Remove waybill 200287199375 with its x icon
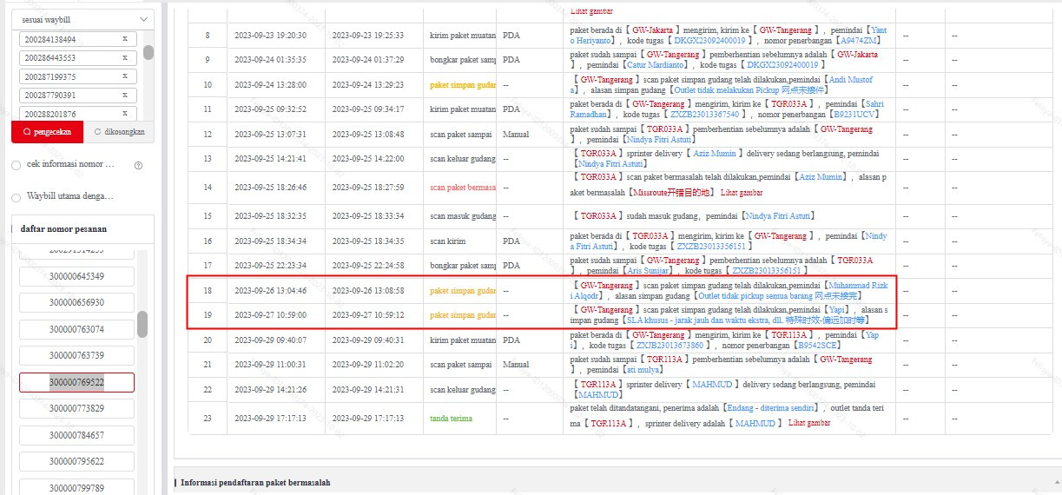1062x495 pixels. click(124, 76)
